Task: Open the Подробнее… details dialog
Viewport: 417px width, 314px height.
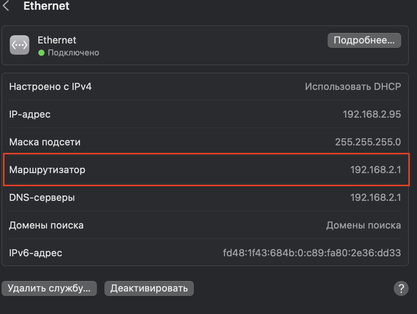Action: (364, 40)
